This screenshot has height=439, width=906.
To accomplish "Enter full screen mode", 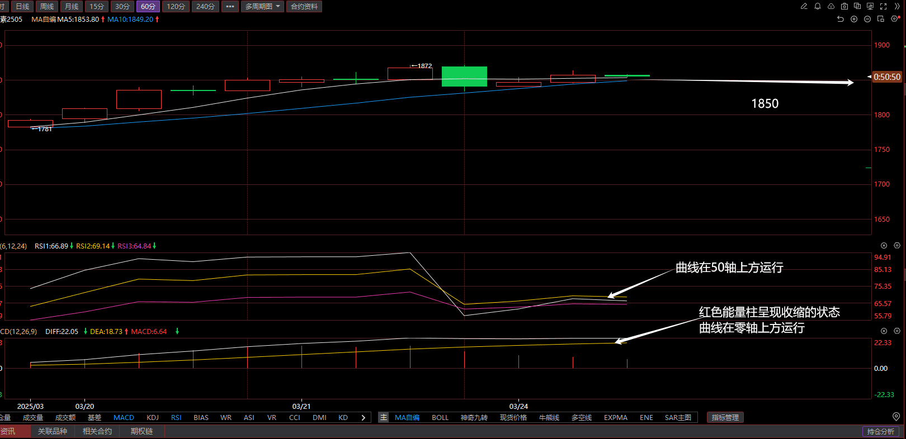I will click(884, 6).
